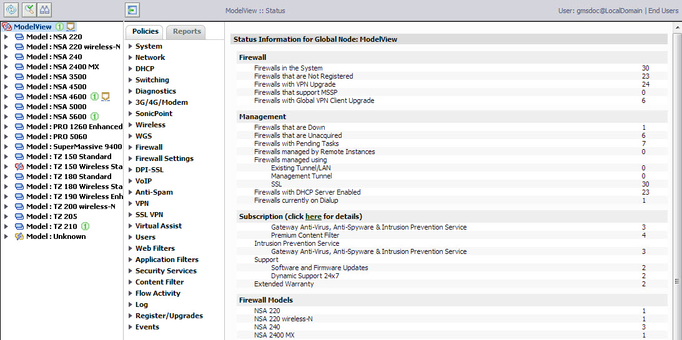682x340 pixels.
Task: Open the binoculars search tool
Action: point(44,9)
